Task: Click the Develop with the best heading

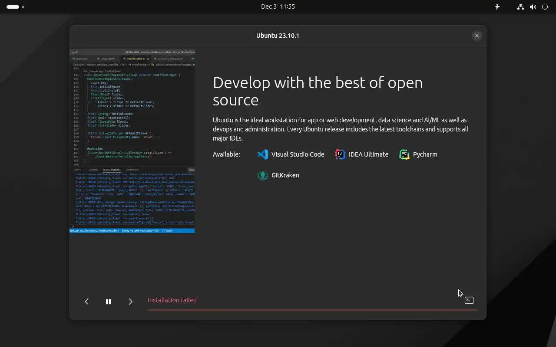Action: pyautogui.click(x=318, y=91)
